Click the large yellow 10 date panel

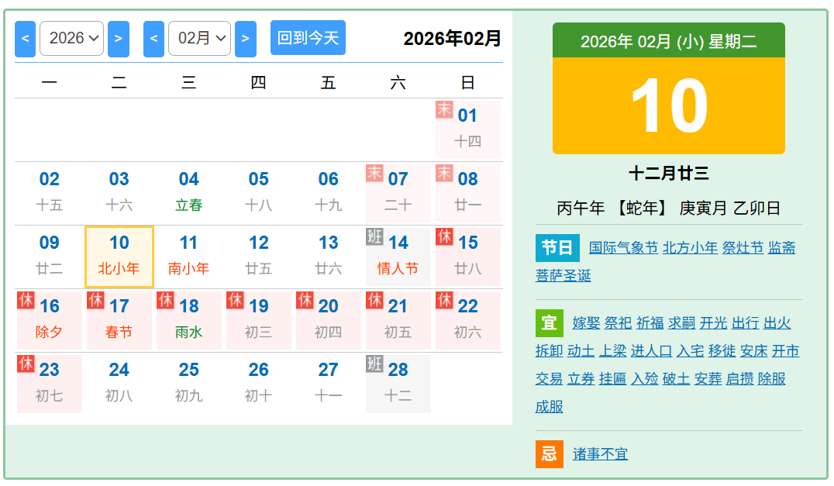coord(668,106)
